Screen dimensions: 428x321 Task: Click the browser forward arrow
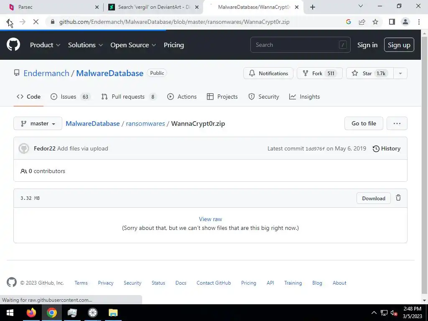click(x=23, y=22)
